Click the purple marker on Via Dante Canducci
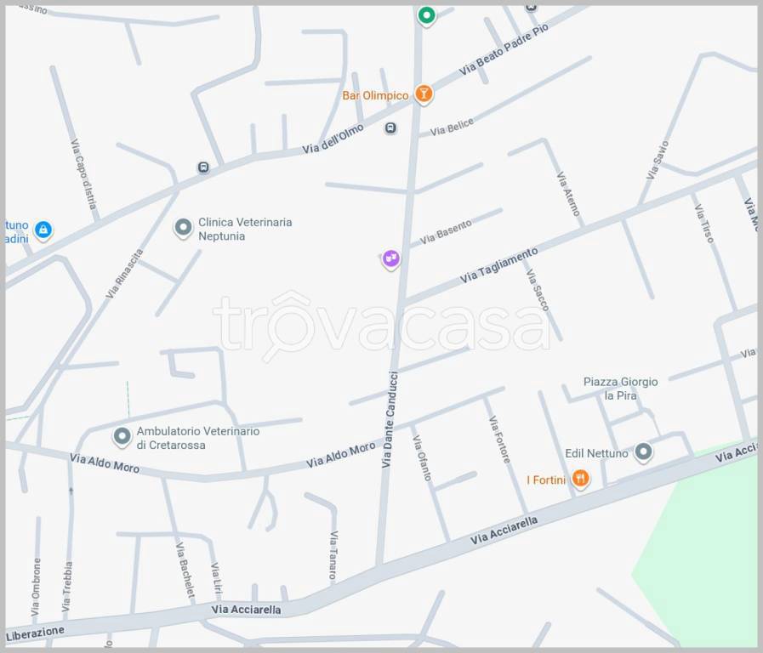763x653 pixels. pyautogui.click(x=390, y=259)
